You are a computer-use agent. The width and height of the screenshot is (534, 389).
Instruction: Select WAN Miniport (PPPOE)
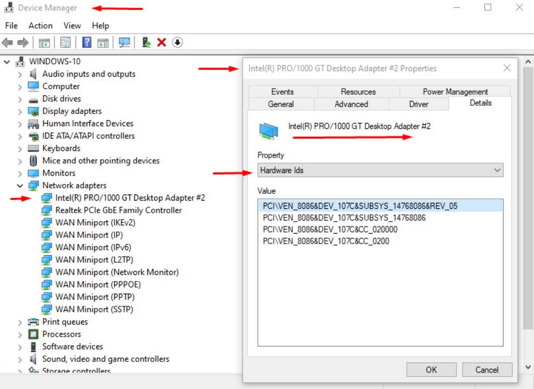[98, 285]
